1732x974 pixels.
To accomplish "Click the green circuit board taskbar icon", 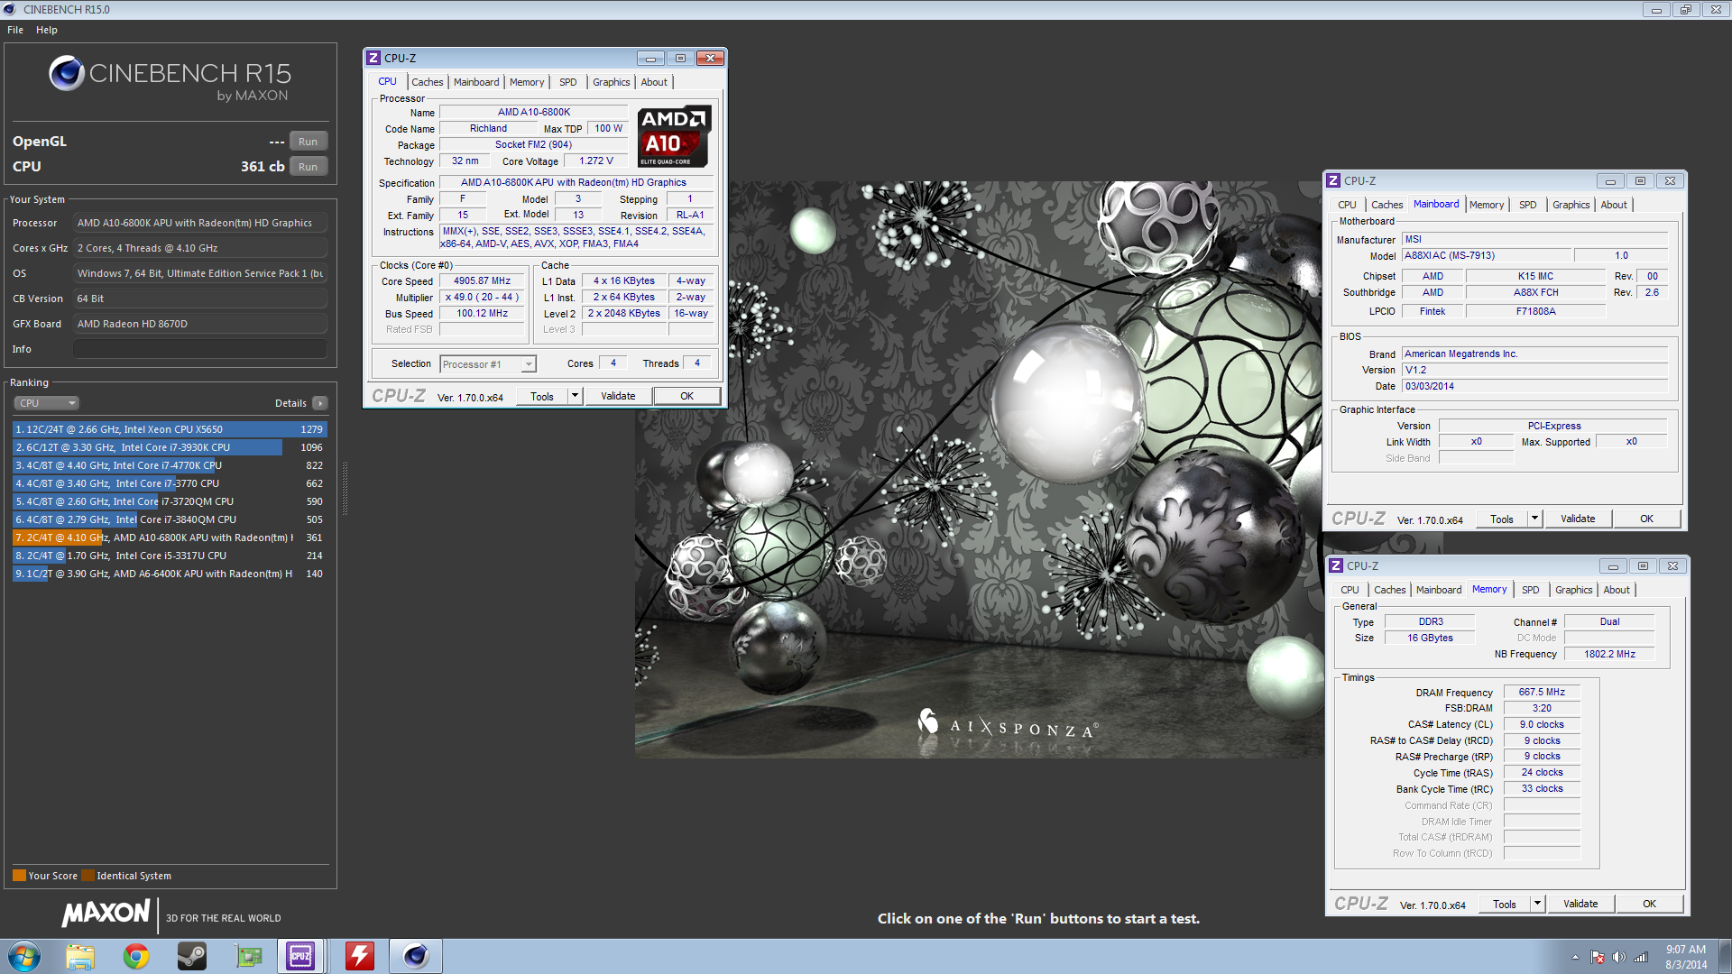I will pyautogui.click(x=248, y=956).
